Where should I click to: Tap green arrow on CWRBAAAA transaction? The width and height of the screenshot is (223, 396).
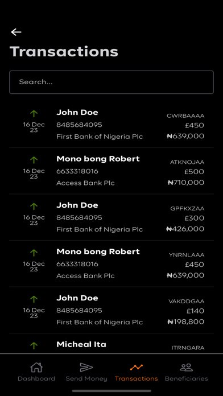pos(34,113)
